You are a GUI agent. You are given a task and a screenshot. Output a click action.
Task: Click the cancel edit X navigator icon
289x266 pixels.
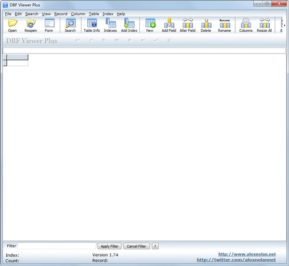tap(169, 40)
